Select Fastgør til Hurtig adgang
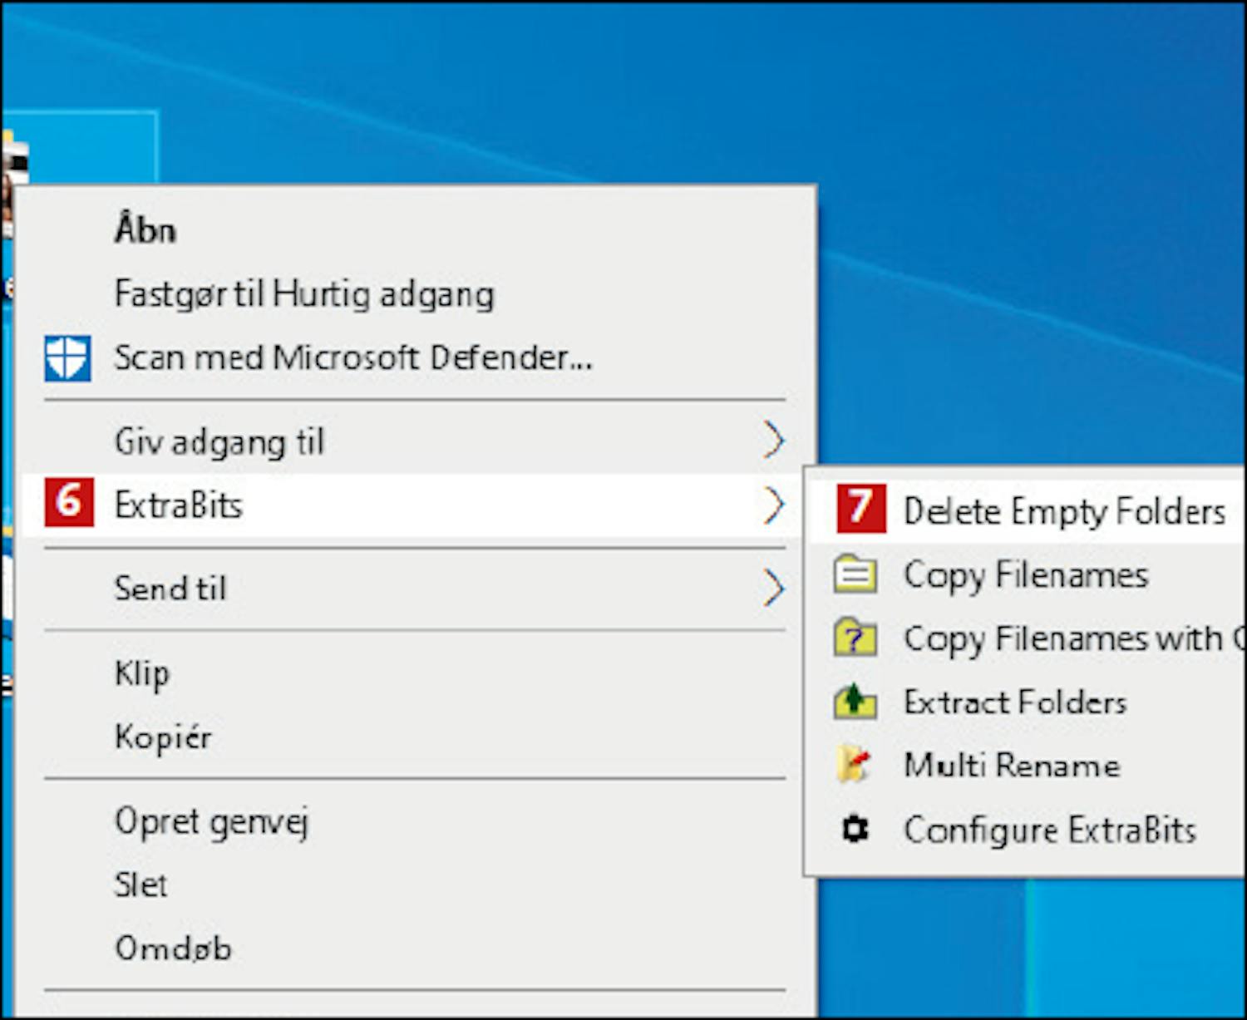 coord(304,294)
